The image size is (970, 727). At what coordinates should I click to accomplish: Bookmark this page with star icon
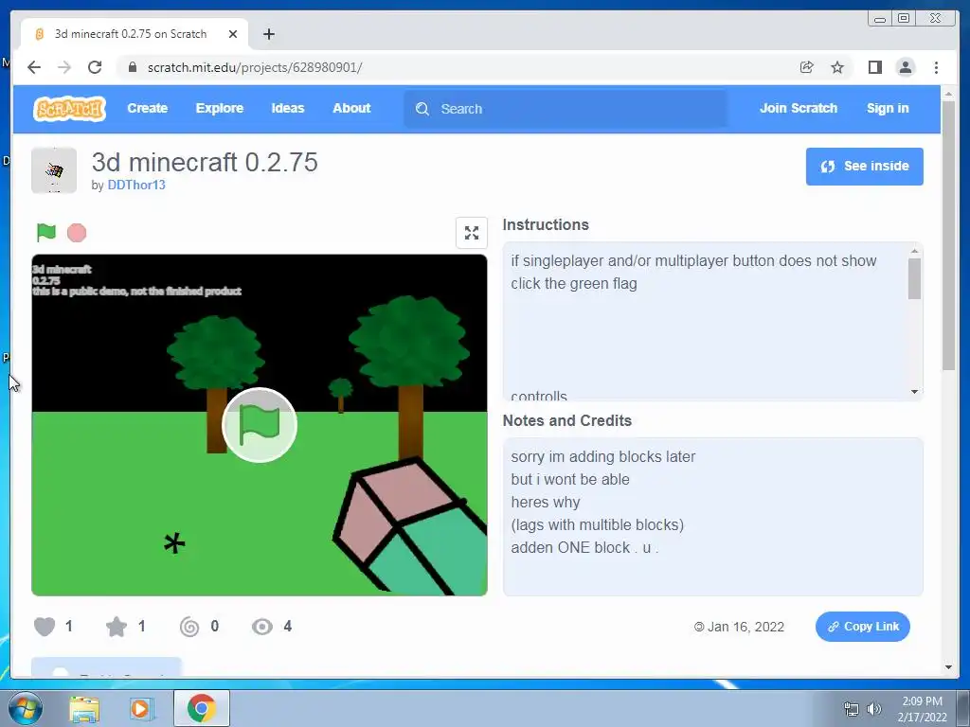(837, 67)
